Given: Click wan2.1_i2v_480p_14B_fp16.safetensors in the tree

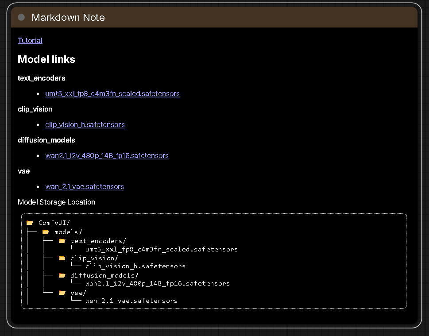Looking at the screenshot, I should [158, 283].
